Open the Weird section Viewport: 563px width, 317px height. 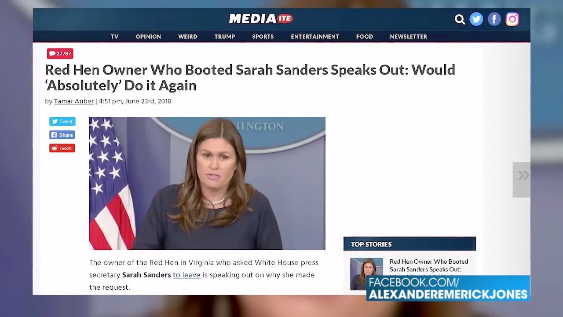pos(188,37)
